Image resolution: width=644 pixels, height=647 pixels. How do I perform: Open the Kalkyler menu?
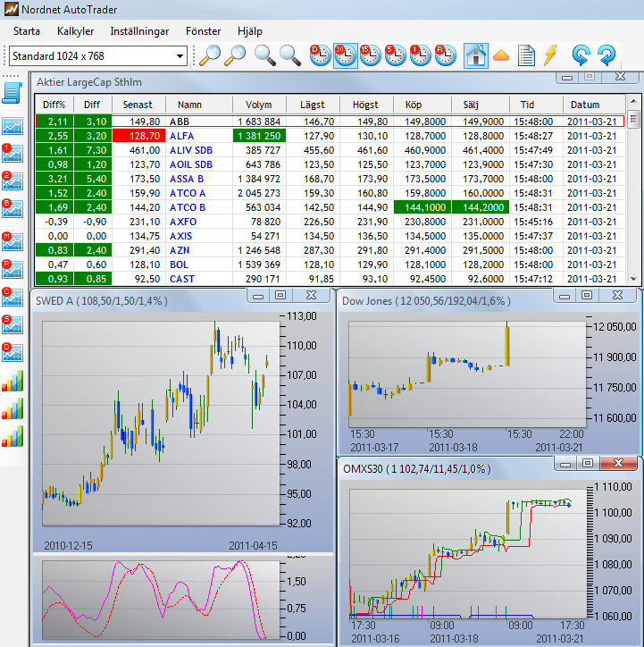coord(75,31)
